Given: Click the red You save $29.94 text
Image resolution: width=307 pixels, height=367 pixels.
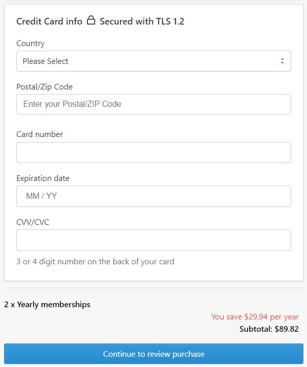Looking at the screenshot, I should [x=255, y=317].
